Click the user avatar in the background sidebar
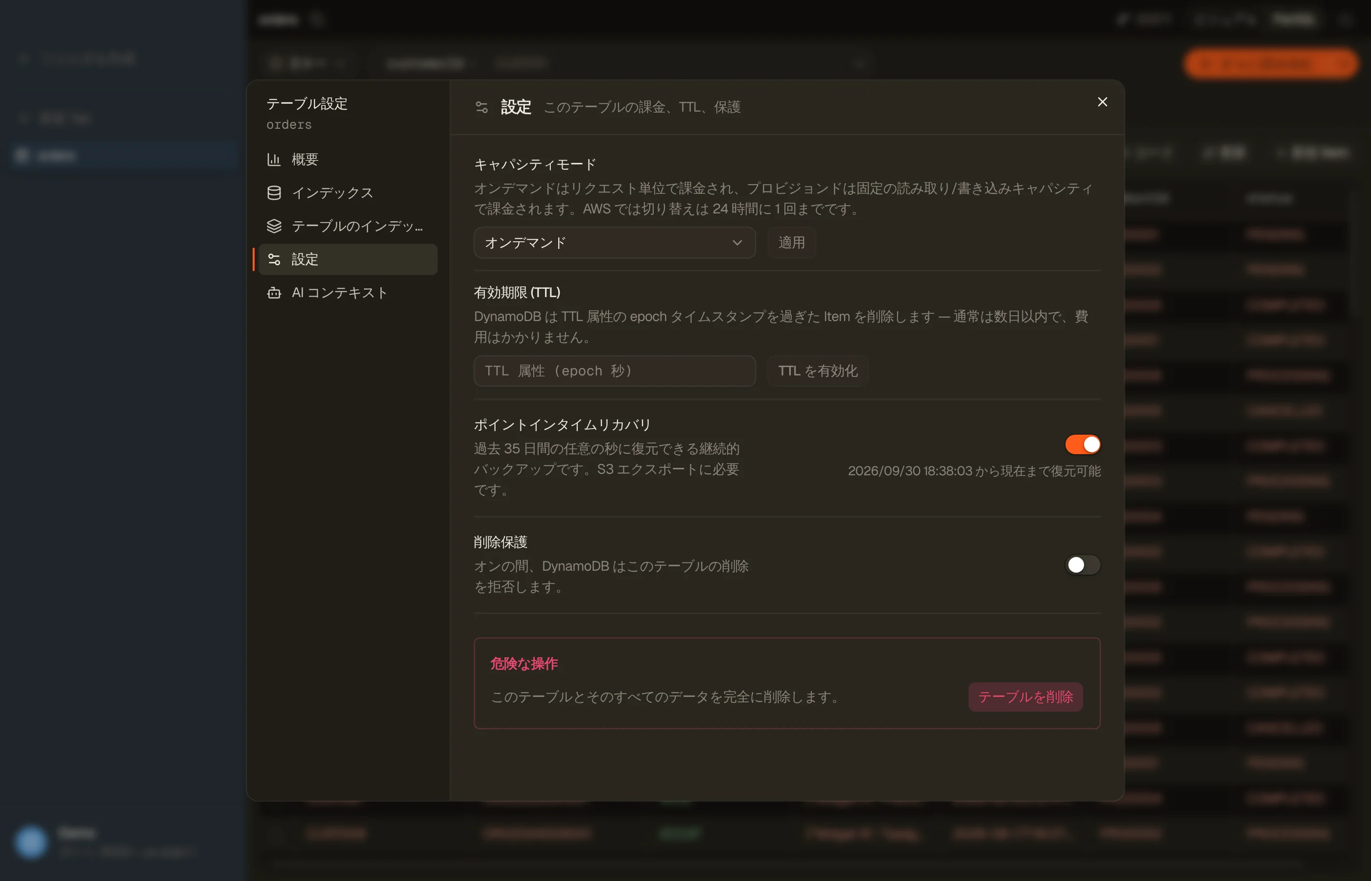 [x=31, y=841]
